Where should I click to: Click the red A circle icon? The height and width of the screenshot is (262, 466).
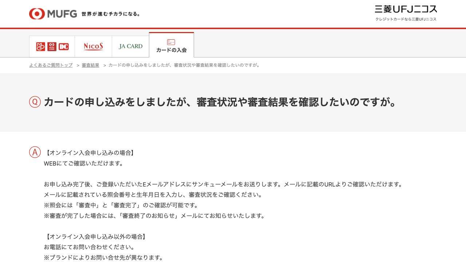35,152
